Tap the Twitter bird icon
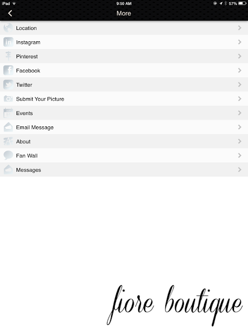Viewport: 248px width, 330px height. (x=8, y=85)
